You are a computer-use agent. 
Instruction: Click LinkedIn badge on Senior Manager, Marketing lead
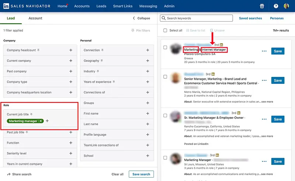point(213,74)
